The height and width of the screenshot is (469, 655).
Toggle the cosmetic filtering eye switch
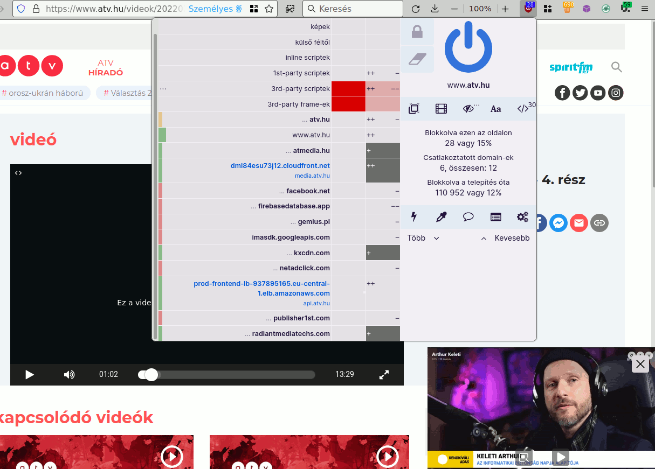pyautogui.click(x=469, y=109)
